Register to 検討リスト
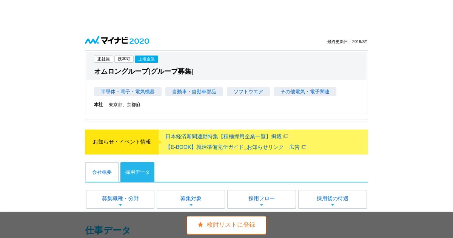453x238 pixels. [226, 225]
